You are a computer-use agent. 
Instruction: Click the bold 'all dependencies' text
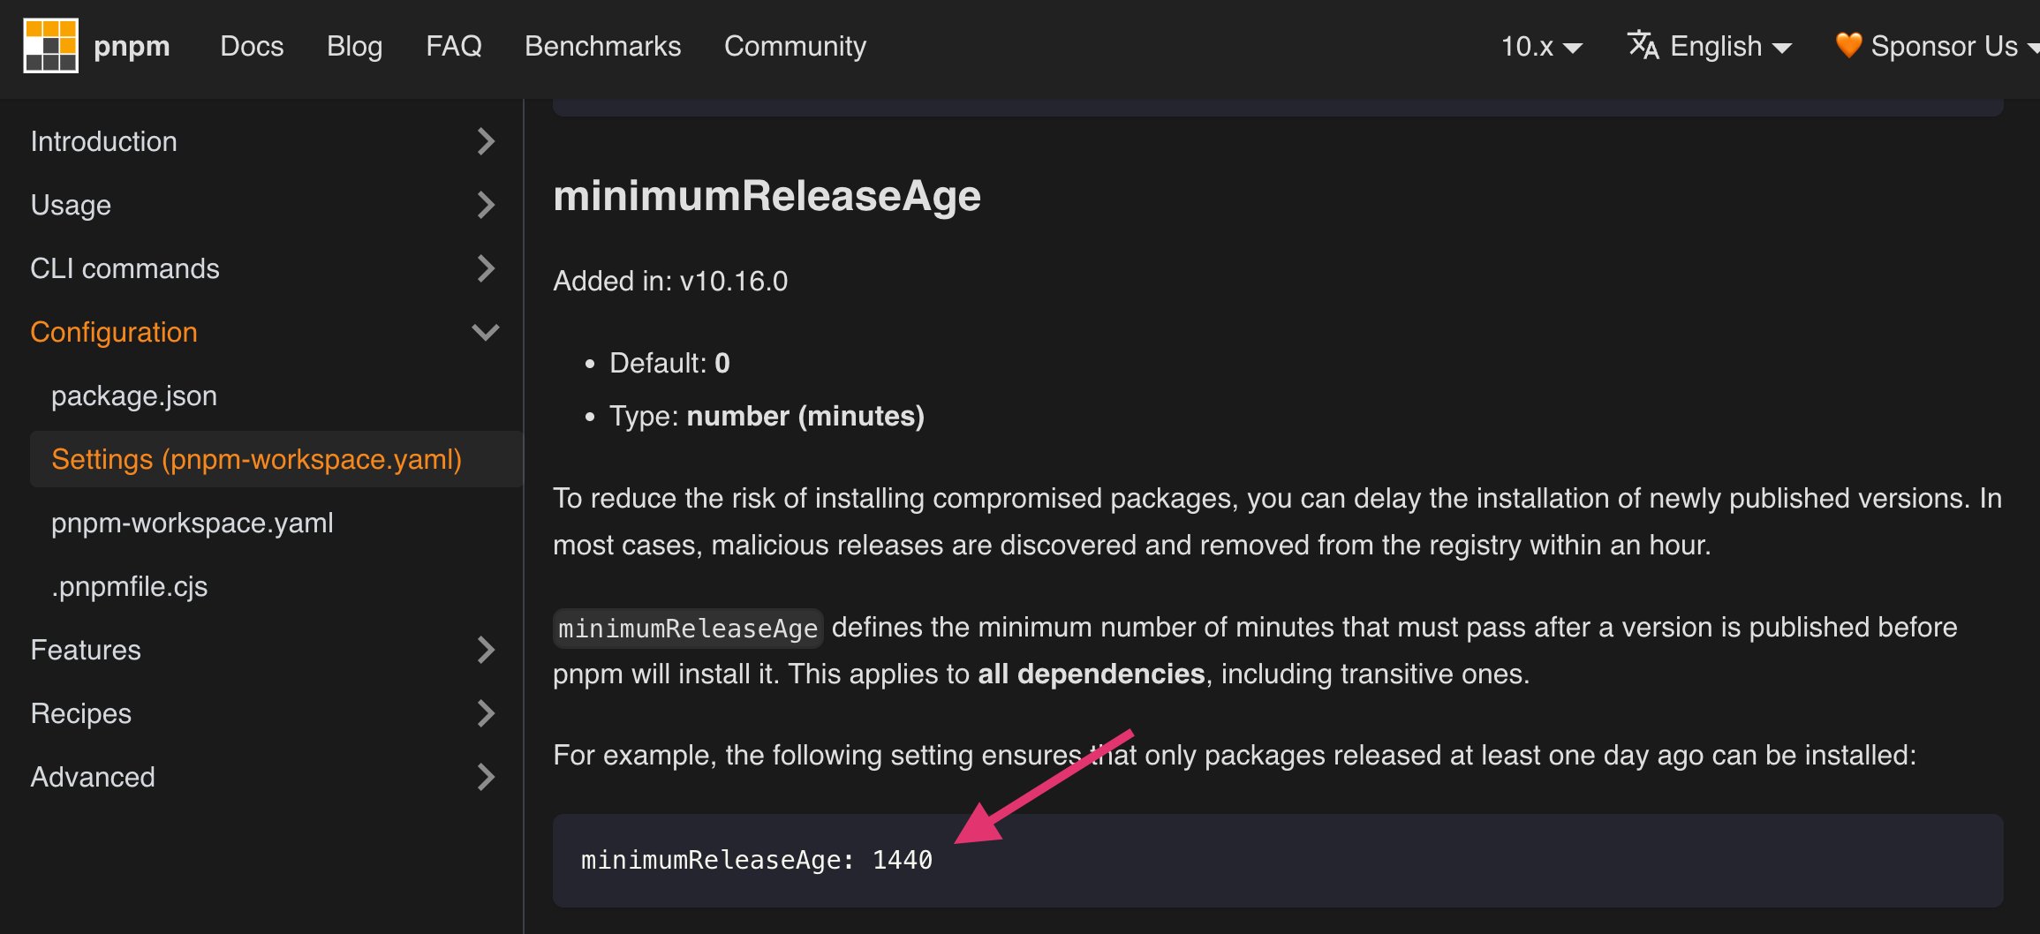click(x=1092, y=674)
